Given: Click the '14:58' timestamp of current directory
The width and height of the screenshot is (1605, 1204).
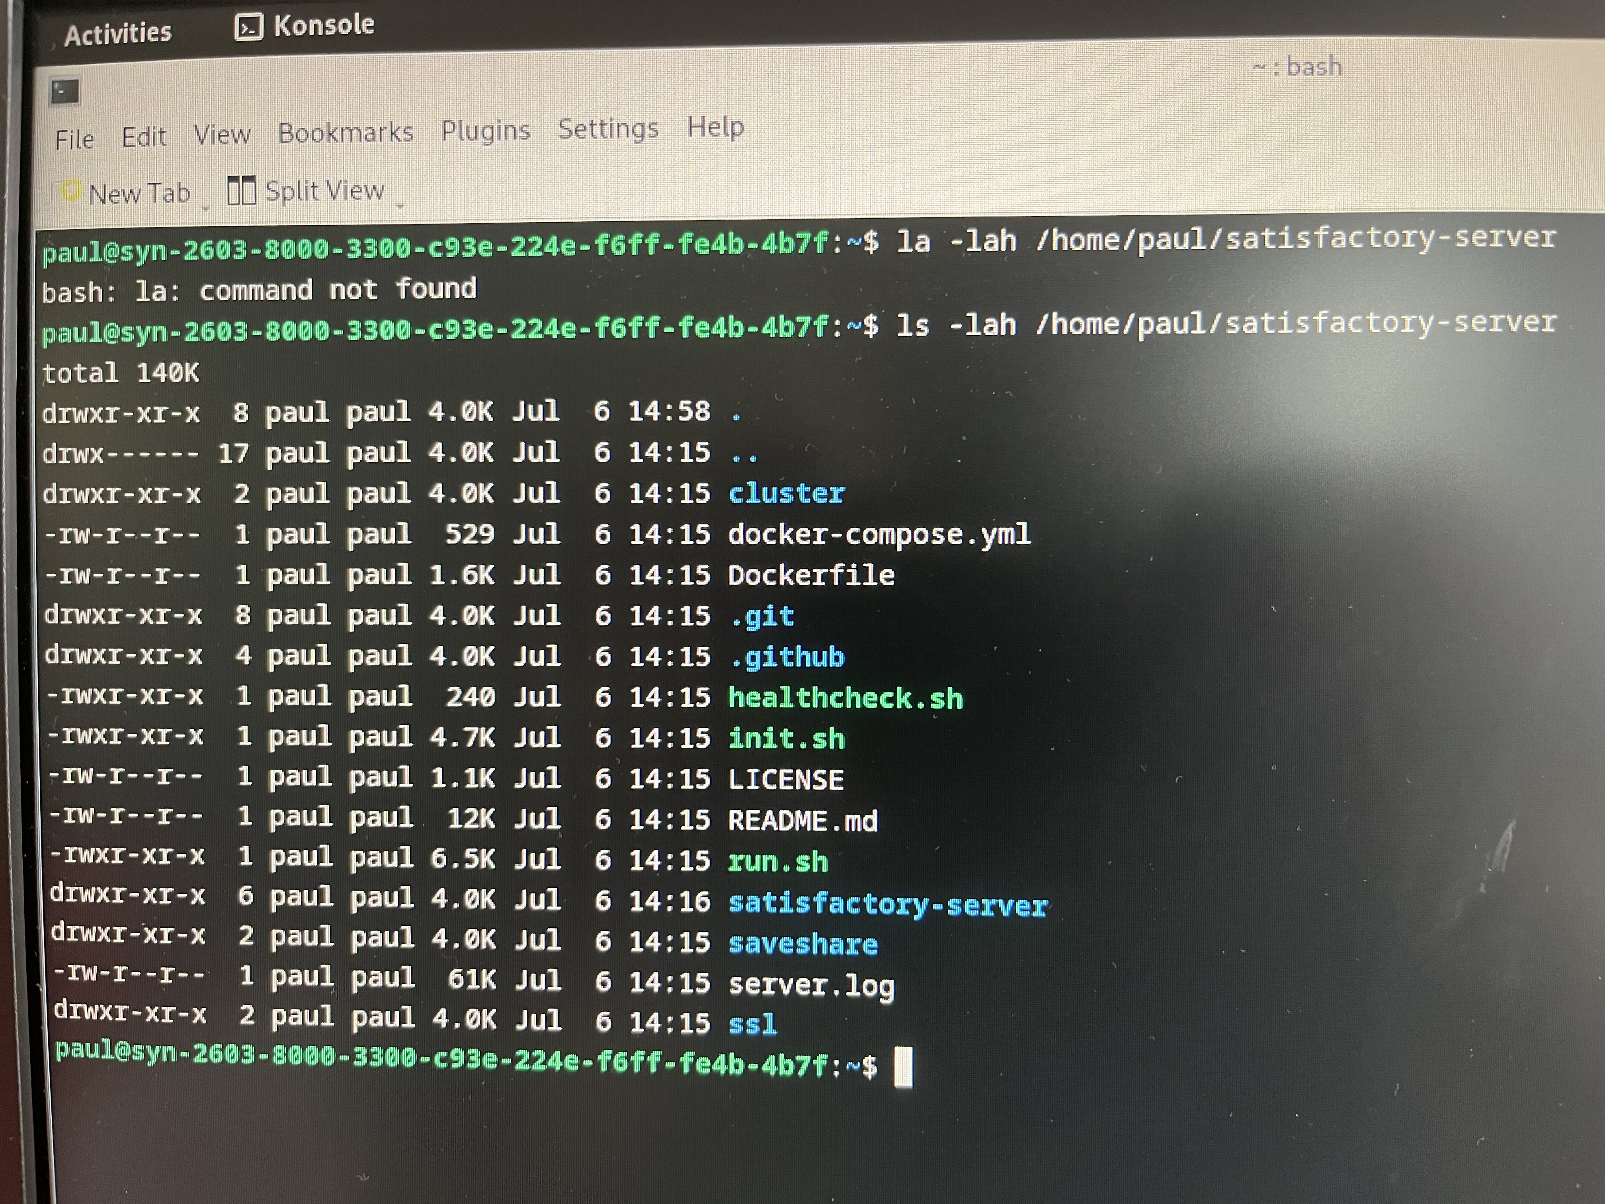Looking at the screenshot, I should (669, 412).
